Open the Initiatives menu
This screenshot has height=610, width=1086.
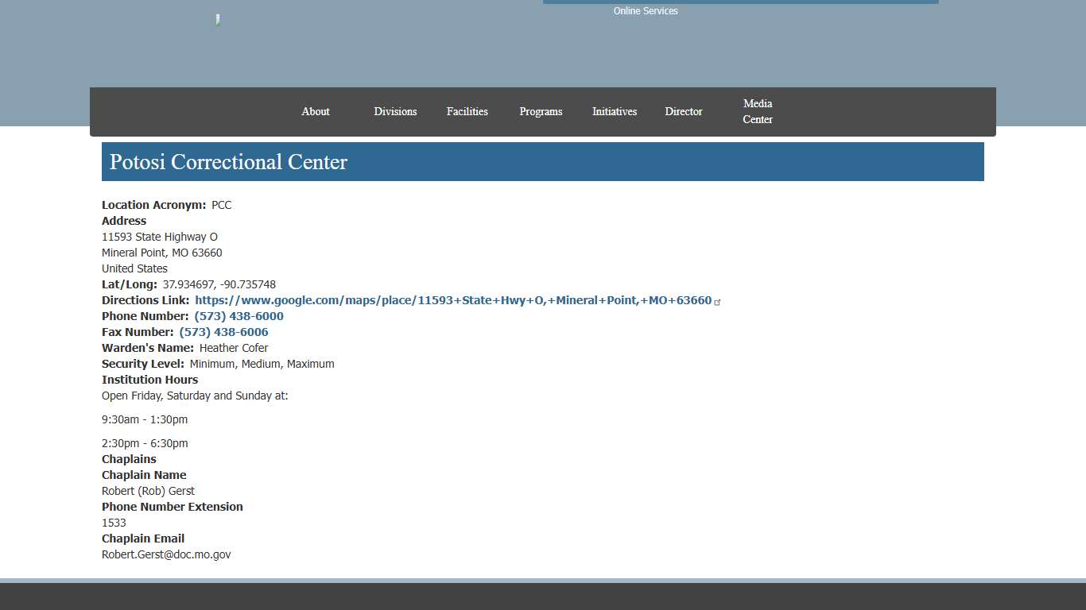[x=614, y=111]
